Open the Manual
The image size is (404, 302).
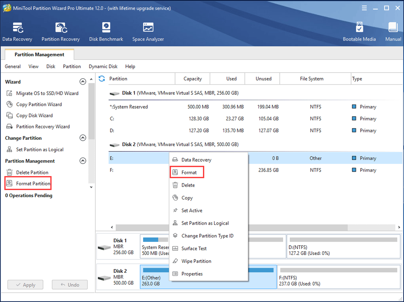coord(393,32)
